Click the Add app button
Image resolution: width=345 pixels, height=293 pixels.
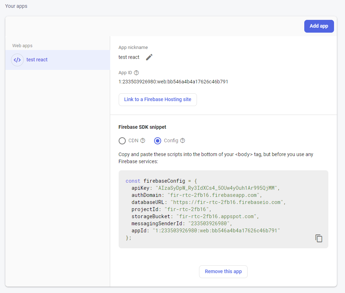coord(319,26)
